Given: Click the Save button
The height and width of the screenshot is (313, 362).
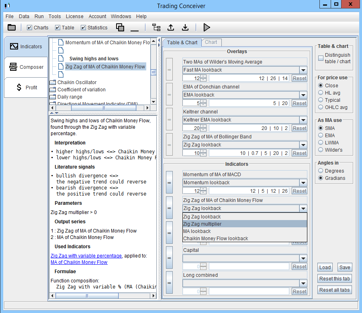Looking at the screenshot, I should (x=345, y=268).
